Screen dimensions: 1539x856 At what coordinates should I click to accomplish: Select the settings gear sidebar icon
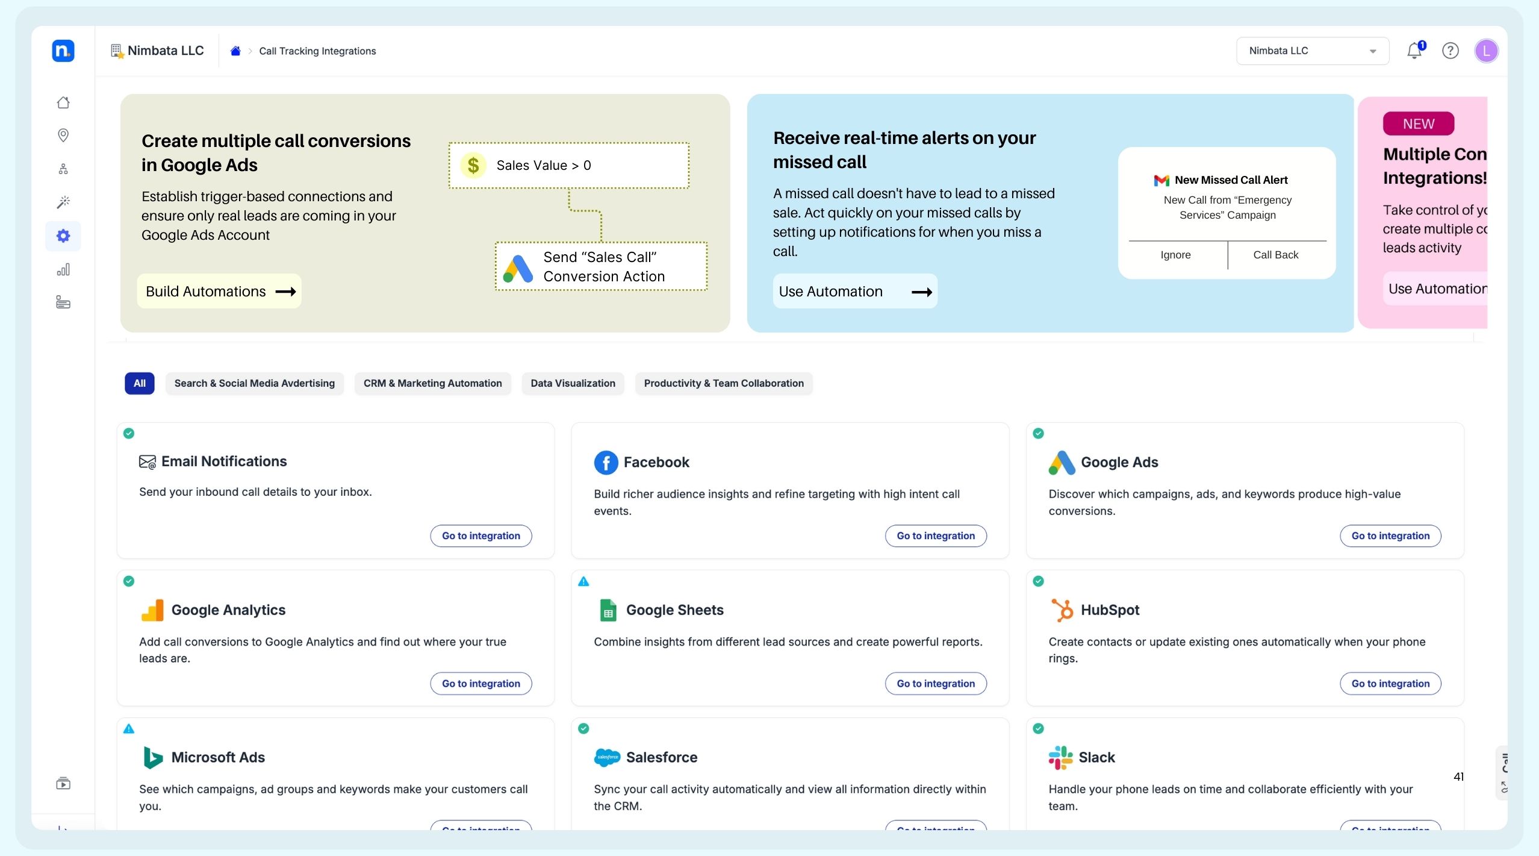click(63, 236)
